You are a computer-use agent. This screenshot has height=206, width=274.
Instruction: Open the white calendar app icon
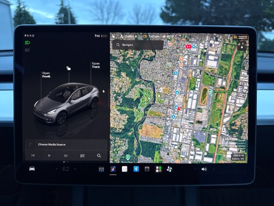(x=125, y=169)
